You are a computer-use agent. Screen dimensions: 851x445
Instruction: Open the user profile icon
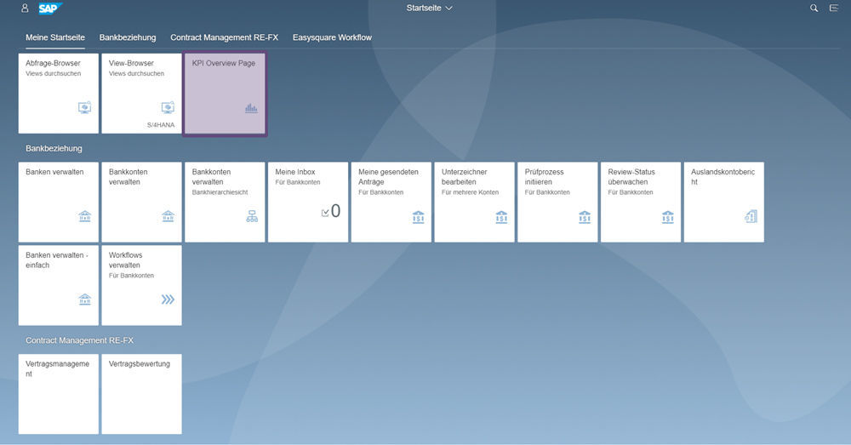[25, 9]
